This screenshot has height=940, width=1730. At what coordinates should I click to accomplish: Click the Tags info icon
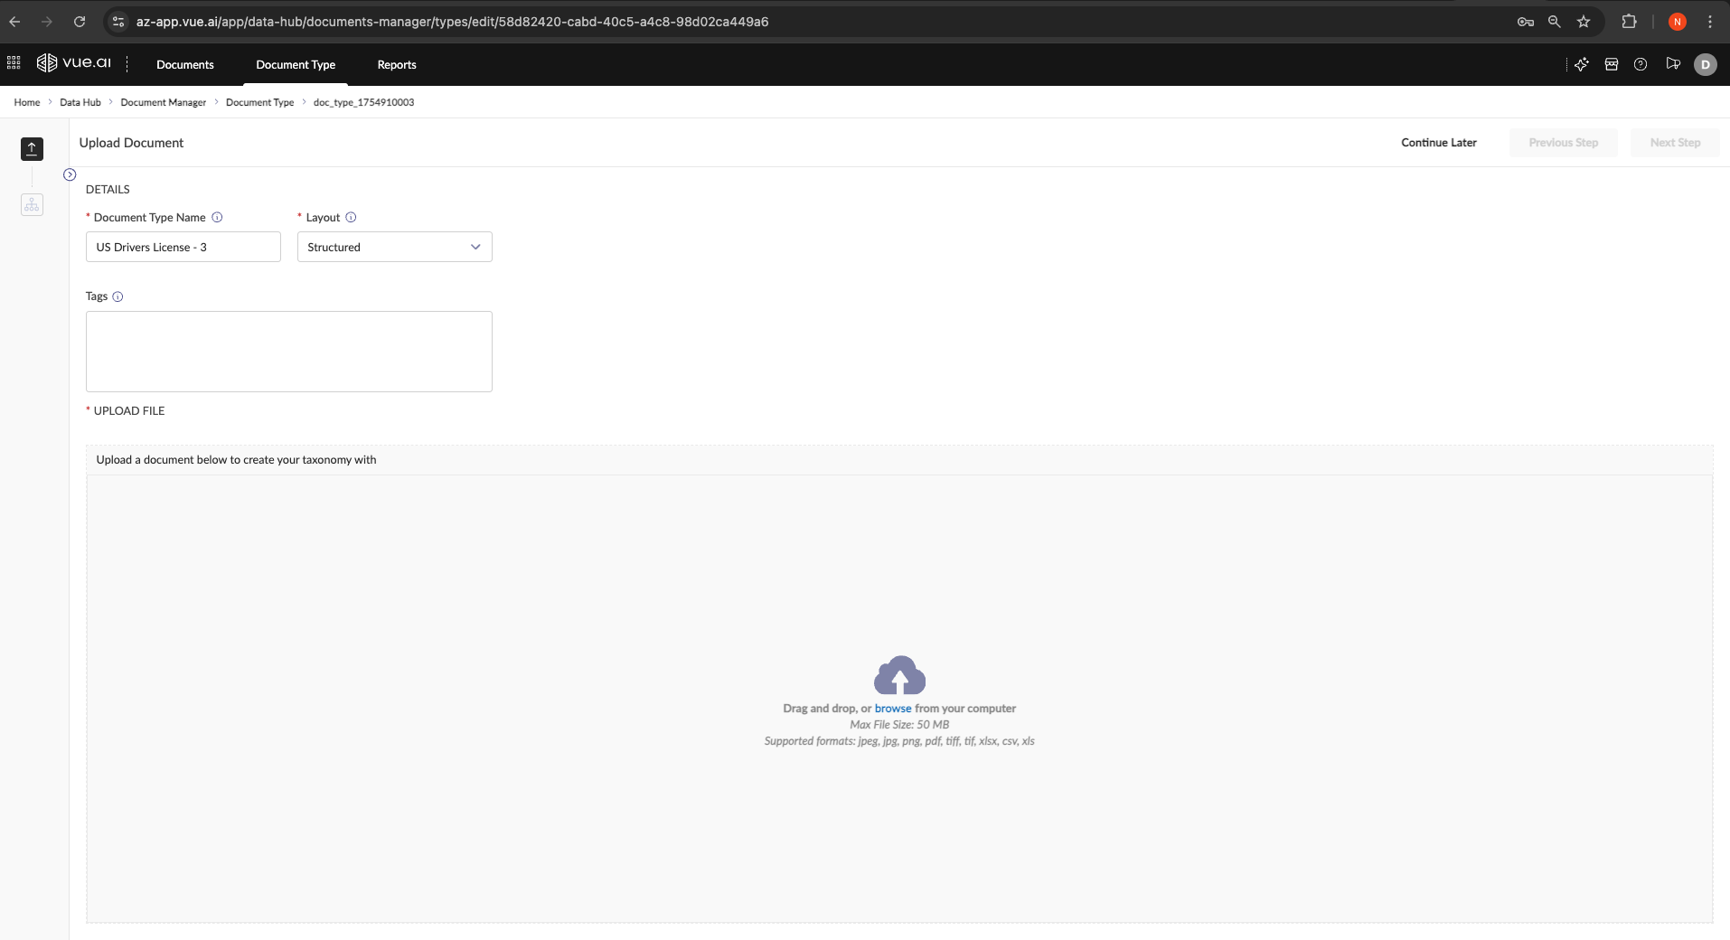click(118, 296)
